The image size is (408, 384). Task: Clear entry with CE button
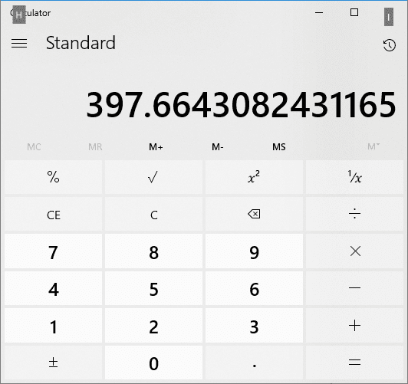(53, 215)
